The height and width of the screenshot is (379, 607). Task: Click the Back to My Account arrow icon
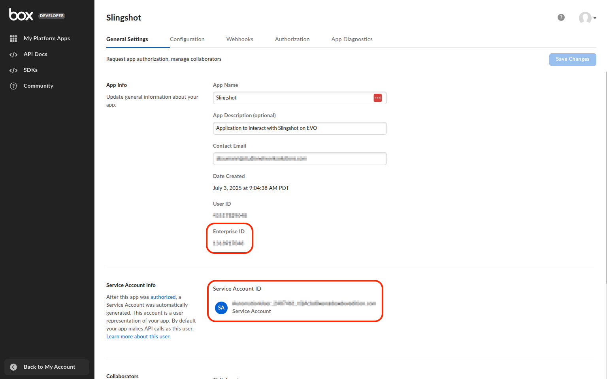click(x=13, y=367)
